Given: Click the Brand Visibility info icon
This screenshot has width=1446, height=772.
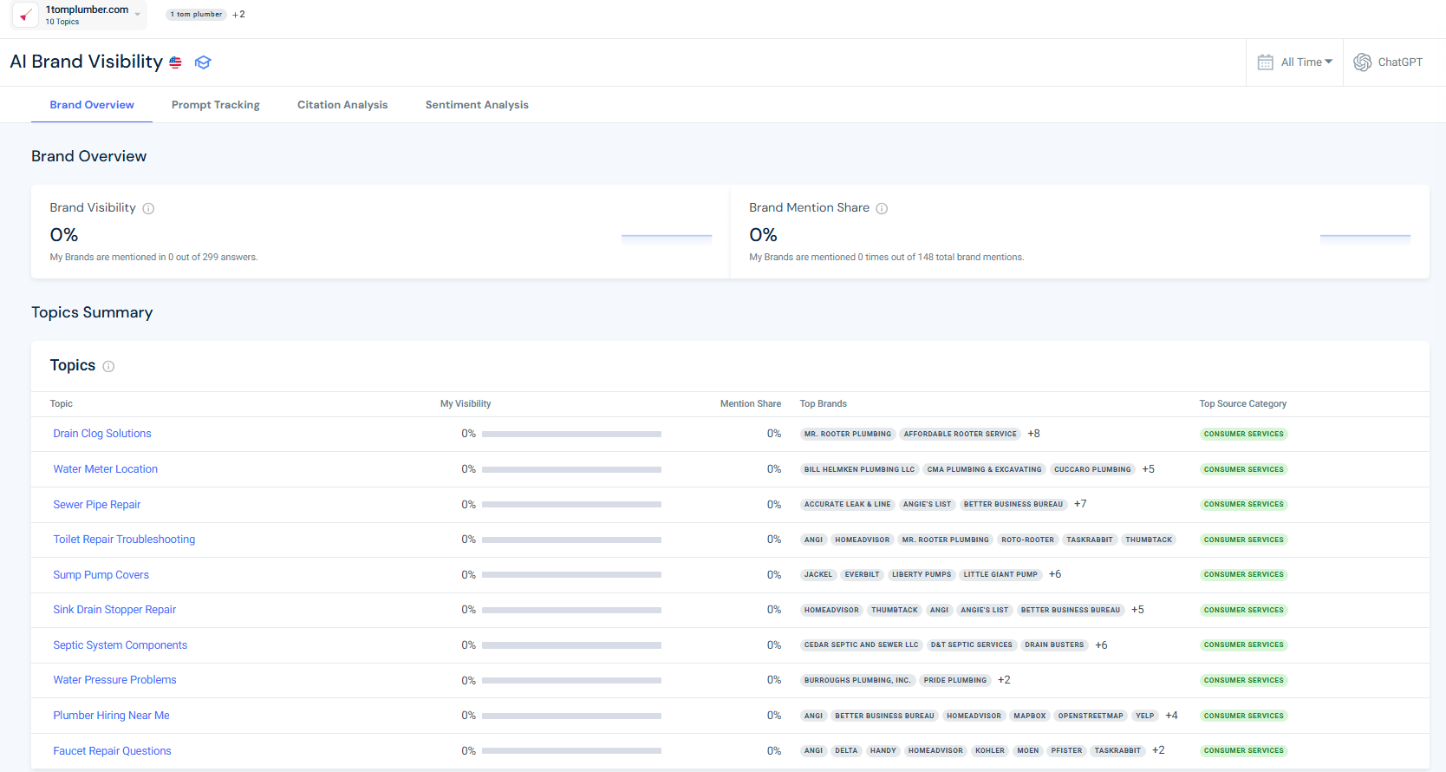Looking at the screenshot, I should [148, 208].
